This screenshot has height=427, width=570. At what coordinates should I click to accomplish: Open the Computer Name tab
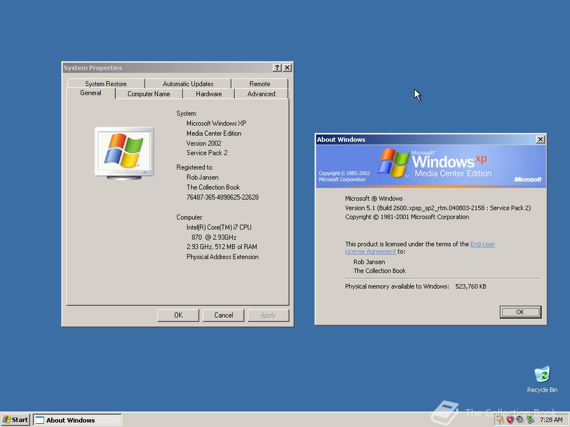click(149, 94)
